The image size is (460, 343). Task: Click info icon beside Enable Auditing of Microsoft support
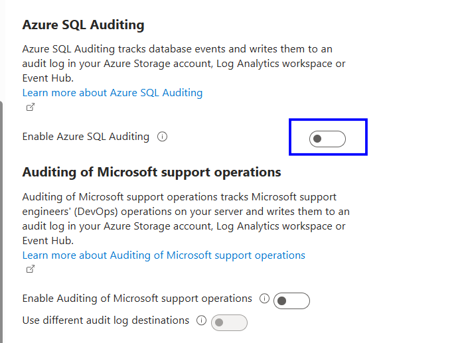(264, 299)
